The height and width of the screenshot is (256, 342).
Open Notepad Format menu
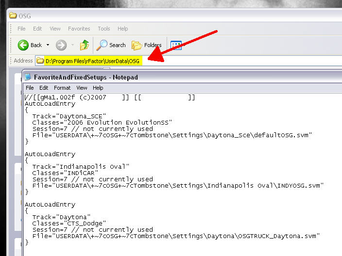click(x=62, y=88)
